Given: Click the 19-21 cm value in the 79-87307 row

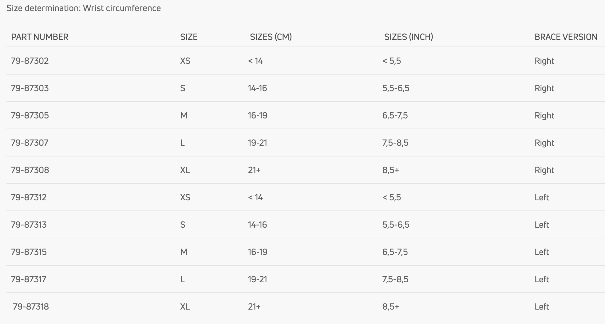Looking at the screenshot, I should click(x=258, y=143).
